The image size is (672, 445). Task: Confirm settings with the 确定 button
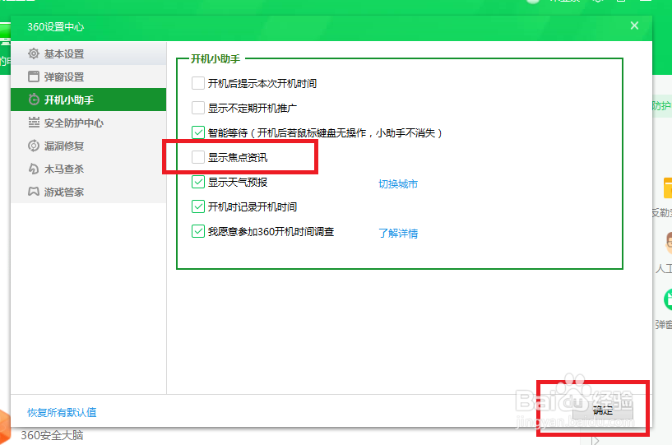(603, 410)
